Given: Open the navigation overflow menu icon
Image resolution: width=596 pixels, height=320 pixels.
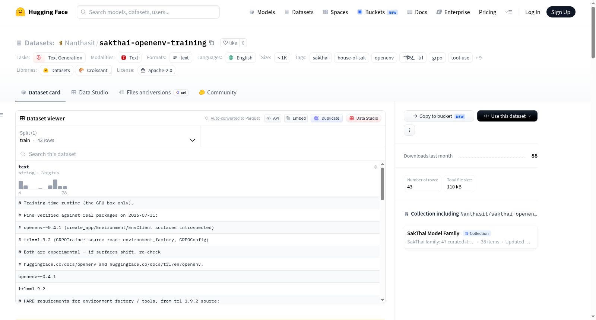Looking at the screenshot, I should click(508, 12).
